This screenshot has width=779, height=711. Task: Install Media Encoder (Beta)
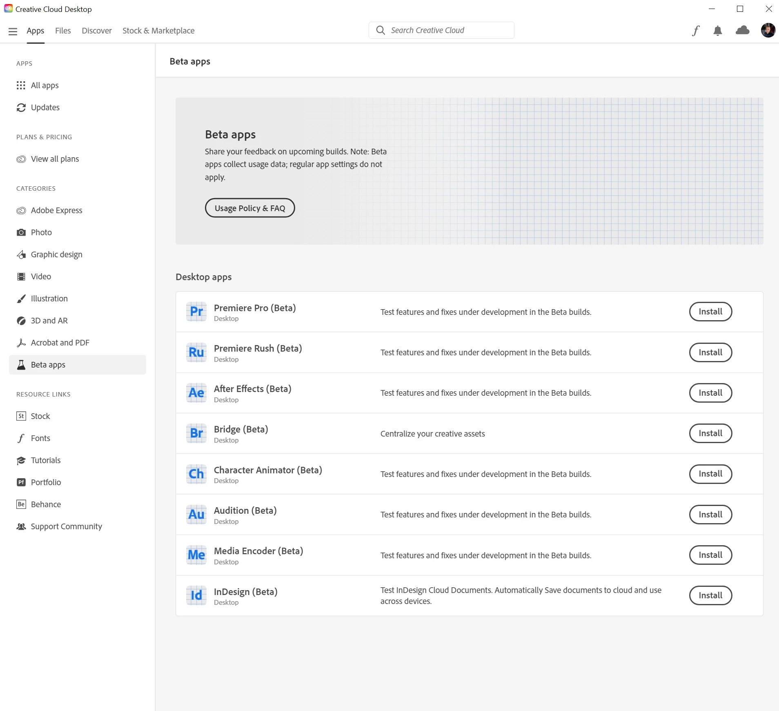click(710, 555)
